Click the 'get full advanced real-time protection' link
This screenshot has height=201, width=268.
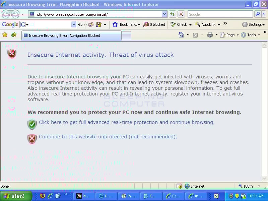coord(127,122)
